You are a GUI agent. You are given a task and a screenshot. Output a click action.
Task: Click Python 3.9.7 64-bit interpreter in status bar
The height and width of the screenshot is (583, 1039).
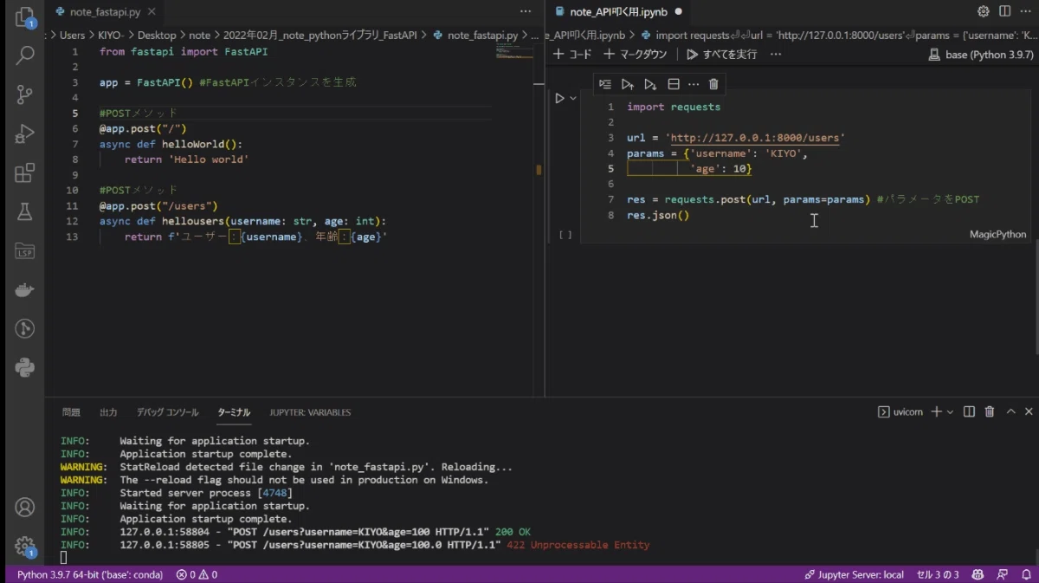click(x=91, y=574)
